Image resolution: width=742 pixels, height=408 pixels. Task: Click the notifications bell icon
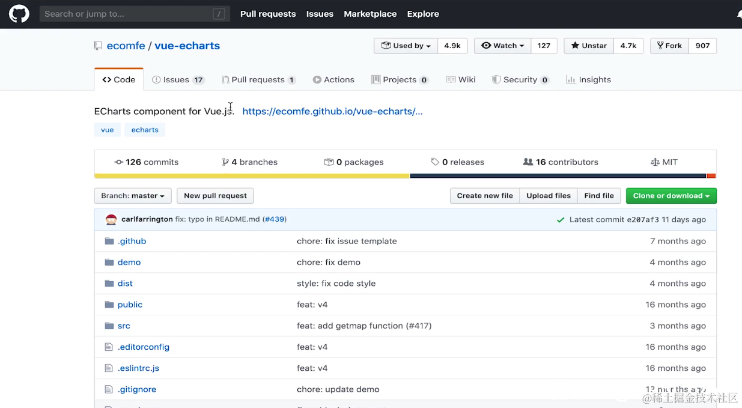[739, 14]
